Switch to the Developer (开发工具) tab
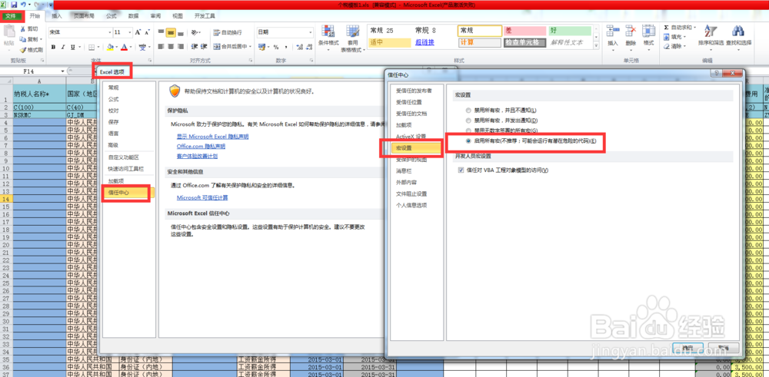The width and height of the screenshot is (769, 377). click(205, 15)
